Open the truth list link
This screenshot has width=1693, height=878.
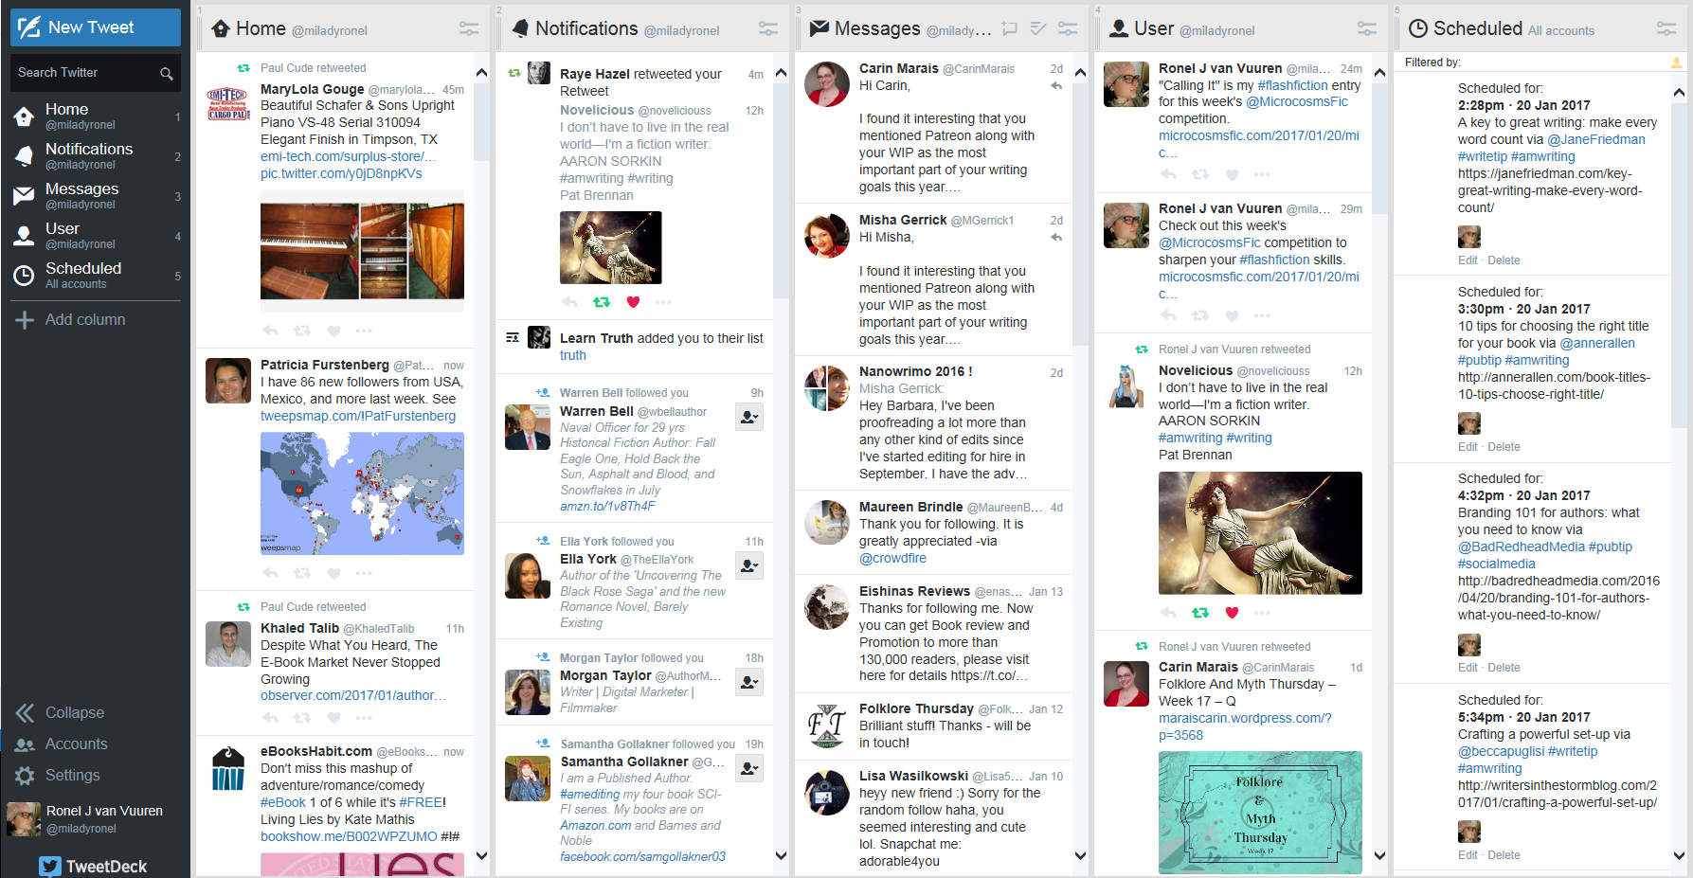click(573, 356)
